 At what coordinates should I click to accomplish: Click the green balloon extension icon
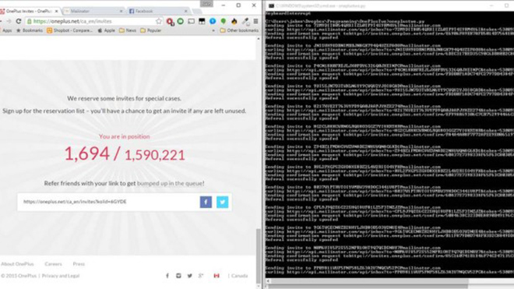pyautogui.click(x=224, y=21)
